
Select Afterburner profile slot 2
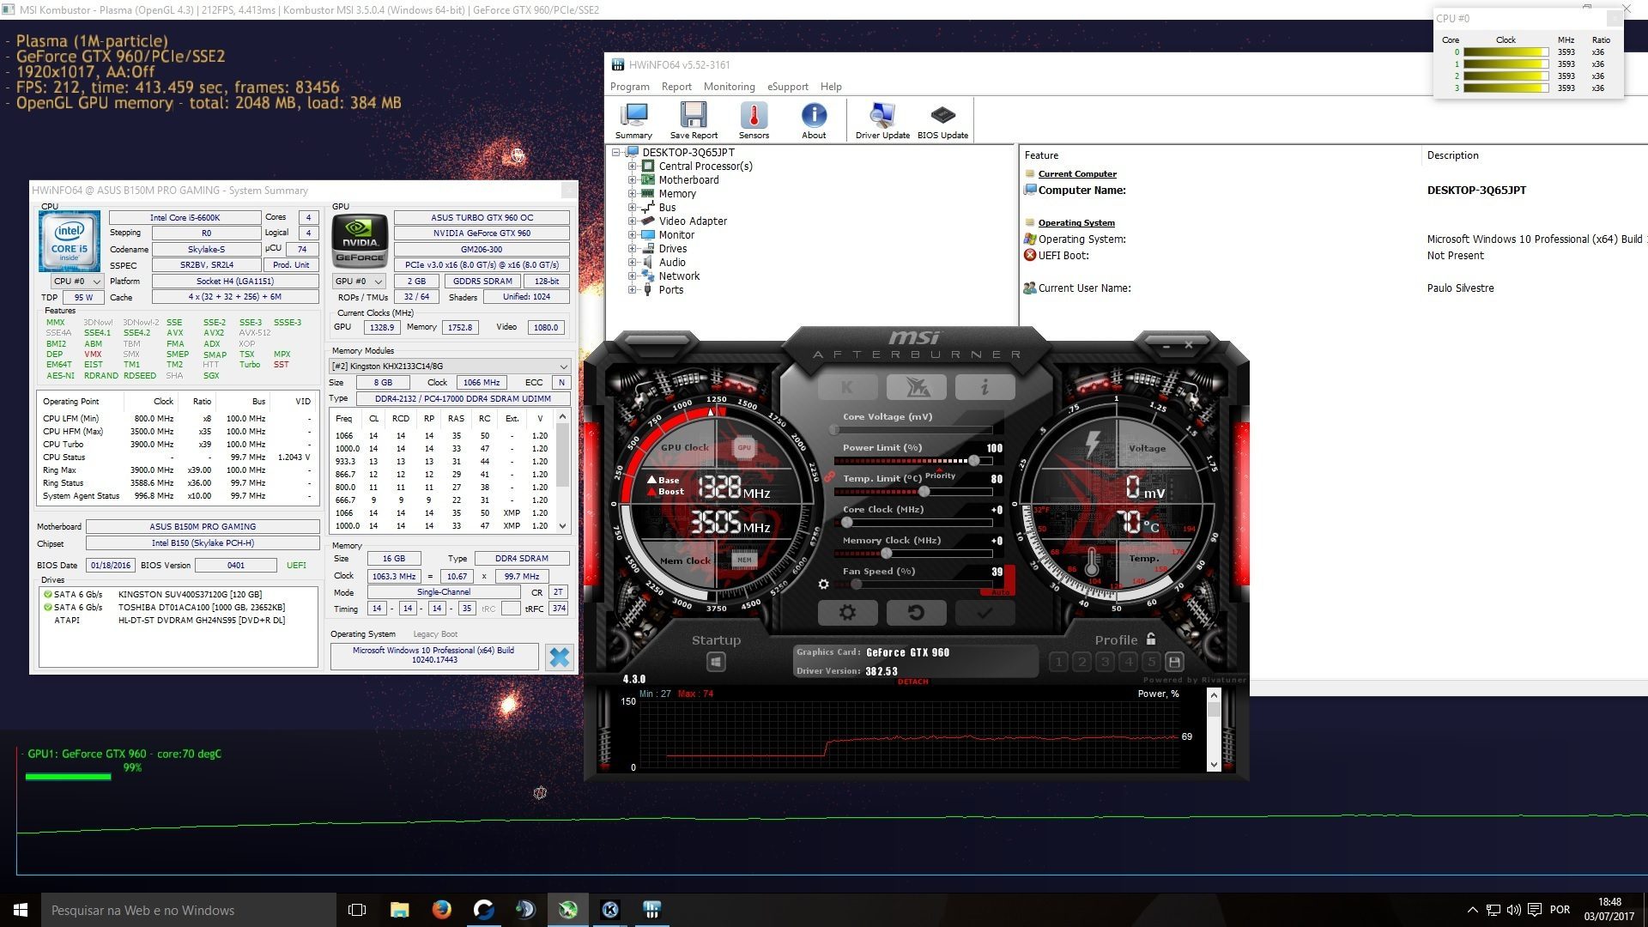[1081, 662]
